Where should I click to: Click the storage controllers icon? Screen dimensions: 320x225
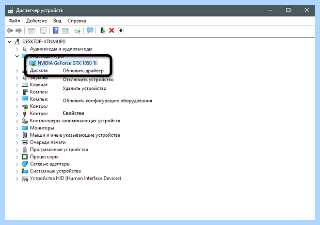pyautogui.click(x=25, y=121)
